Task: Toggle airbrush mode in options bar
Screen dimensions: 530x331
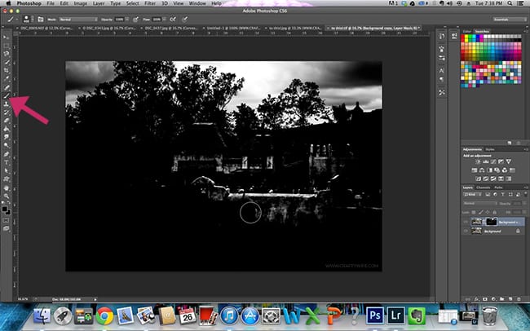Action: pyautogui.click(x=173, y=20)
